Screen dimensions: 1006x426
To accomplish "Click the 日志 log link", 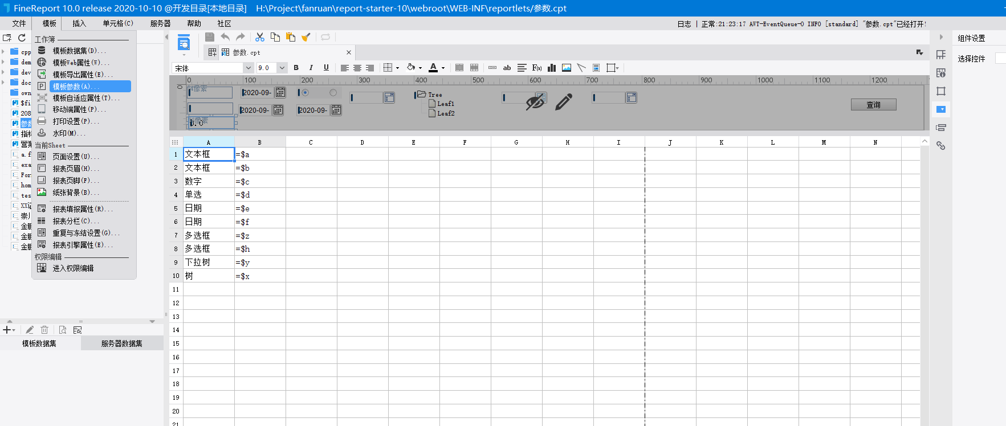I will click(x=684, y=24).
